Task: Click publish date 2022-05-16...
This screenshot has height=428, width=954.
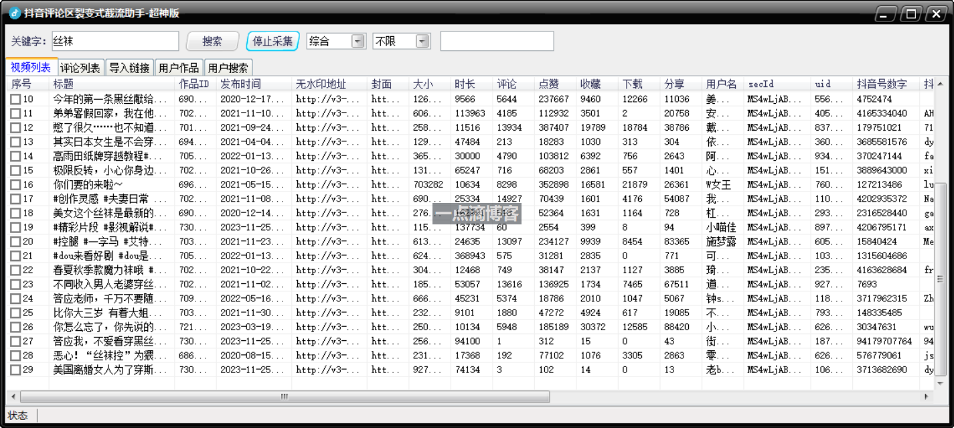Action: click(252, 299)
